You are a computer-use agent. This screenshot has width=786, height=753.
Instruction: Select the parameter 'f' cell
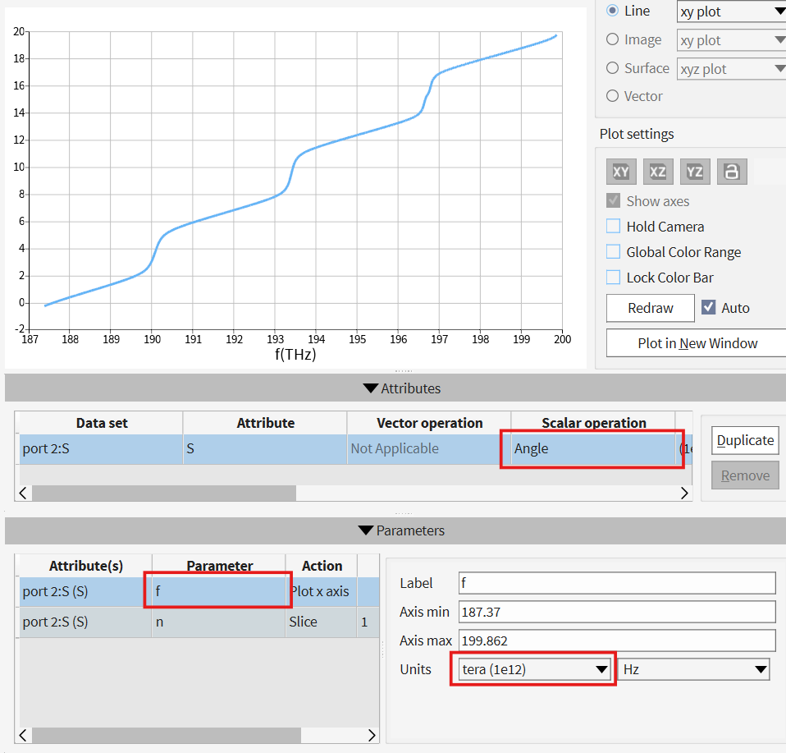pos(219,592)
